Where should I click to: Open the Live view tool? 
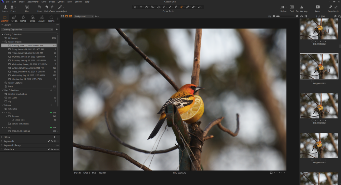pyautogui.click(x=27, y=7)
